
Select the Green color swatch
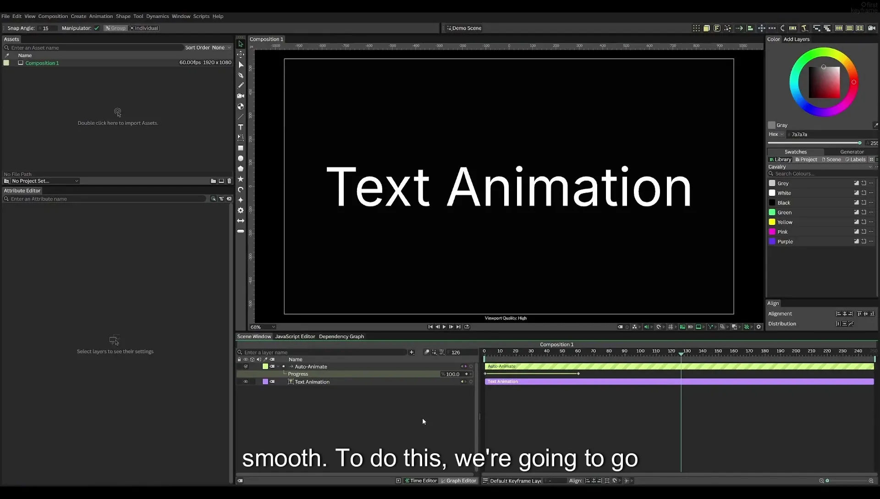click(x=772, y=212)
